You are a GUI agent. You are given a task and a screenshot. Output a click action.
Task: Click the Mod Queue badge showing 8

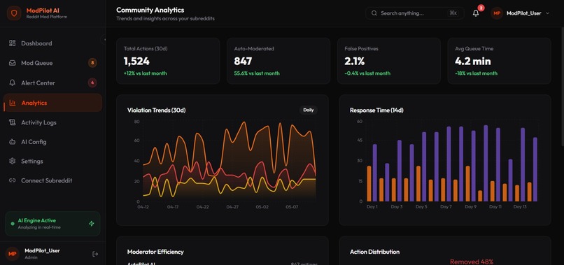tap(92, 63)
